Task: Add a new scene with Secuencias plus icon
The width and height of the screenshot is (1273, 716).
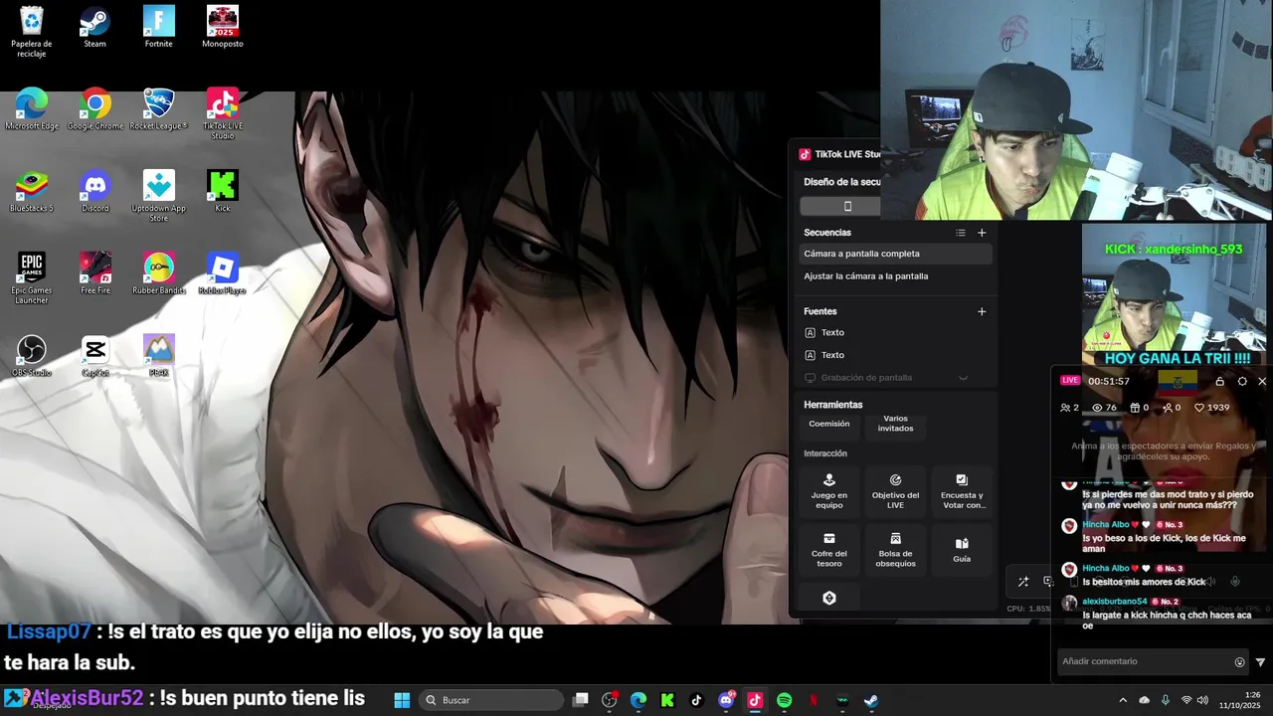Action: (982, 233)
